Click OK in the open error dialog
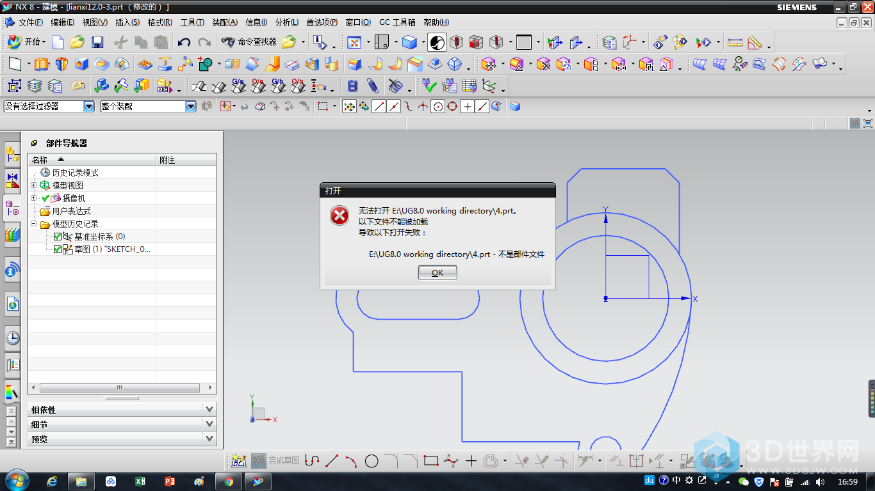 (x=437, y=272)
